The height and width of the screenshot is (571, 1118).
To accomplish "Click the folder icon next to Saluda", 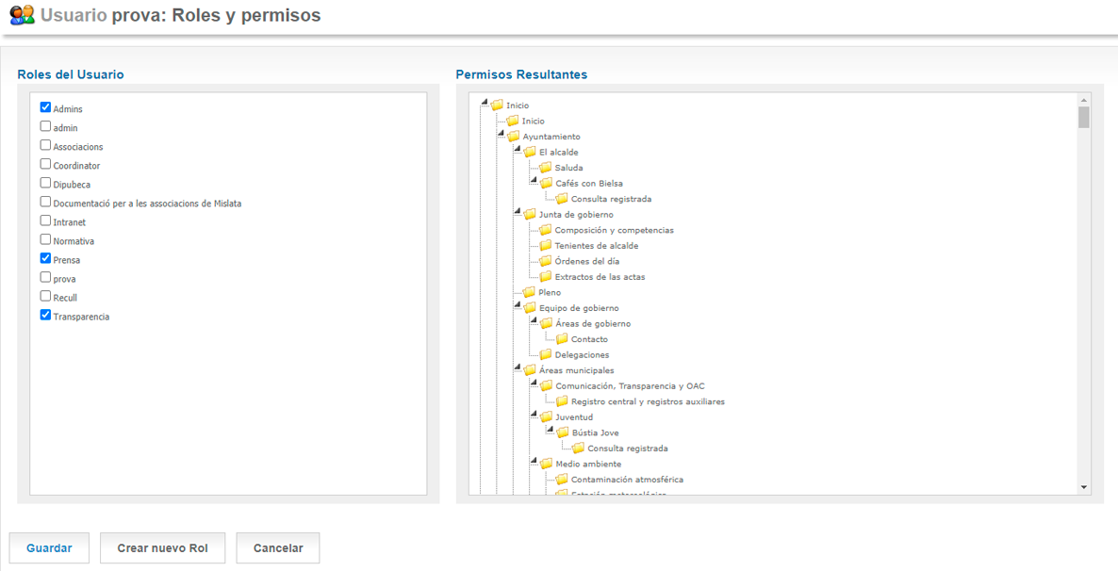I will tap(546, 168).
